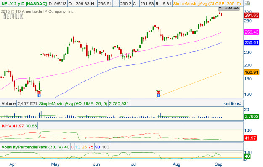This screenshot has height=167, width=263.
Task: Click the range value R: 6.31
Action: tap(163, 3)
